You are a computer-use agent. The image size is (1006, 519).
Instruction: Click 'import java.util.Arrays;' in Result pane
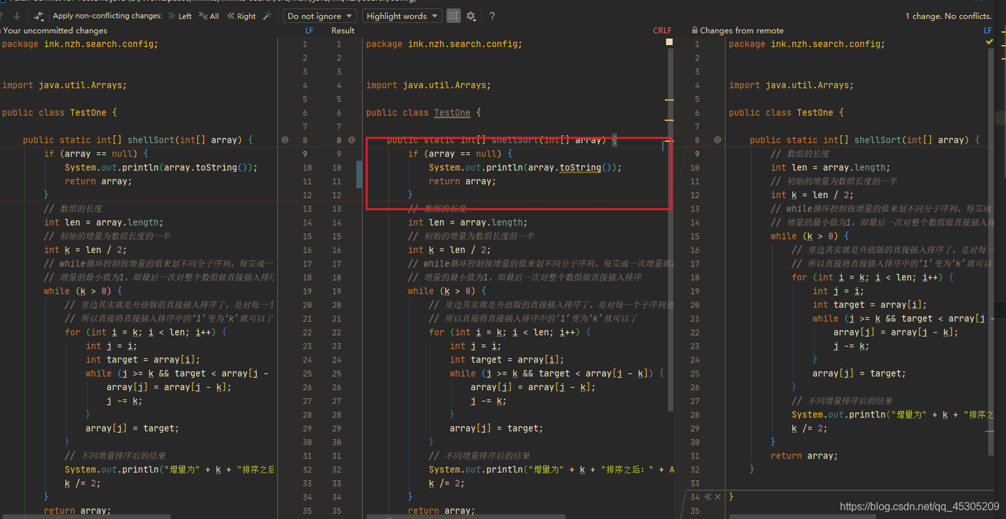428,85
